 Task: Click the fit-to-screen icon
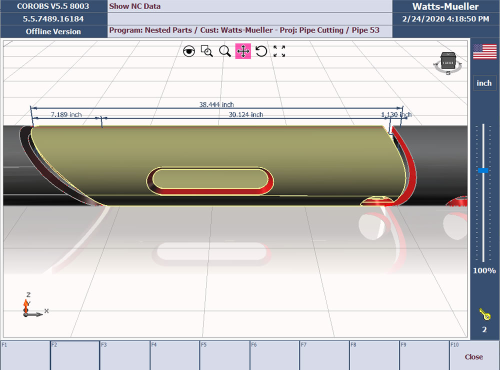coord(279,51)
